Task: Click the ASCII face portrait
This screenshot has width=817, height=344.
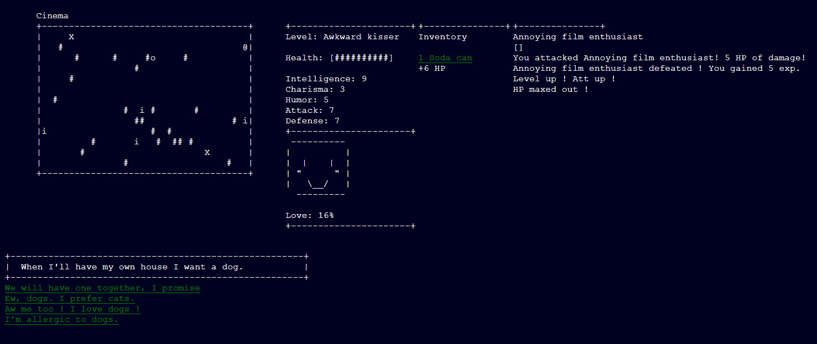Action: (x=318, y=168)
